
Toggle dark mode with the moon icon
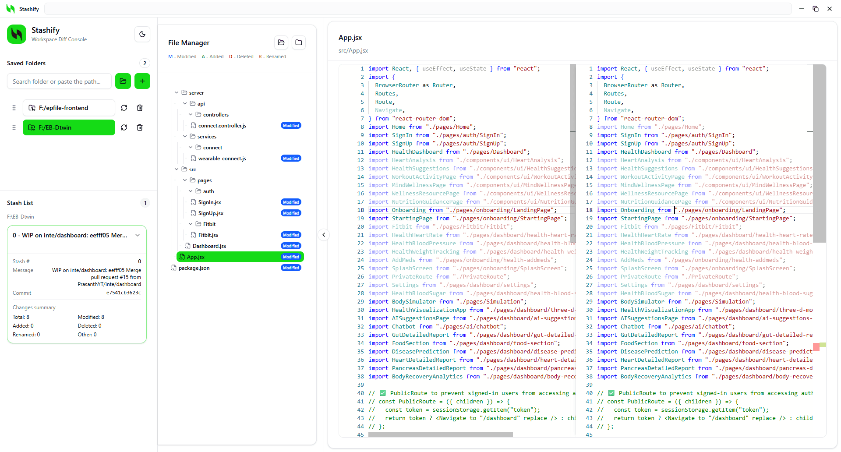click(142, 34)
